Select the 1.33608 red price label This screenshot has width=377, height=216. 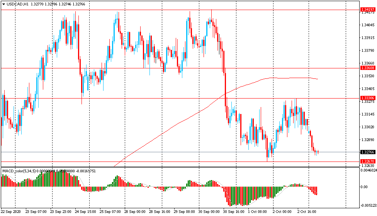coord(368,68)
